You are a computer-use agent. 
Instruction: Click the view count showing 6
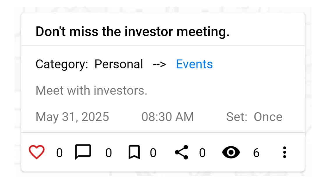[x=256, y=153]
